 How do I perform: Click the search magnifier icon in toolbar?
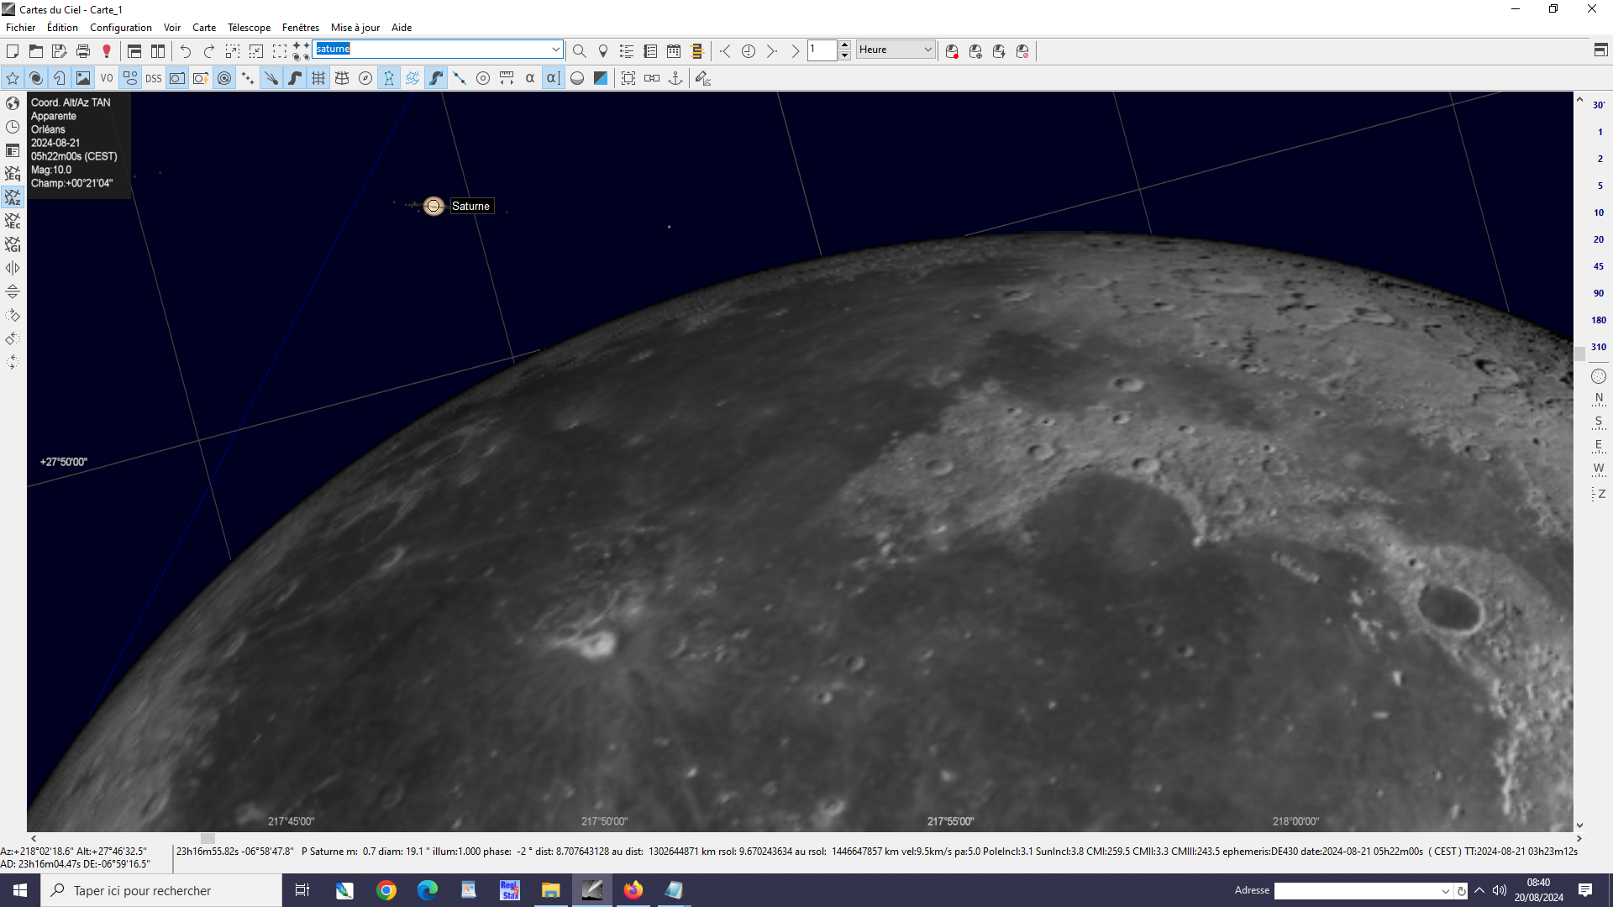click(x=579, y=51)
